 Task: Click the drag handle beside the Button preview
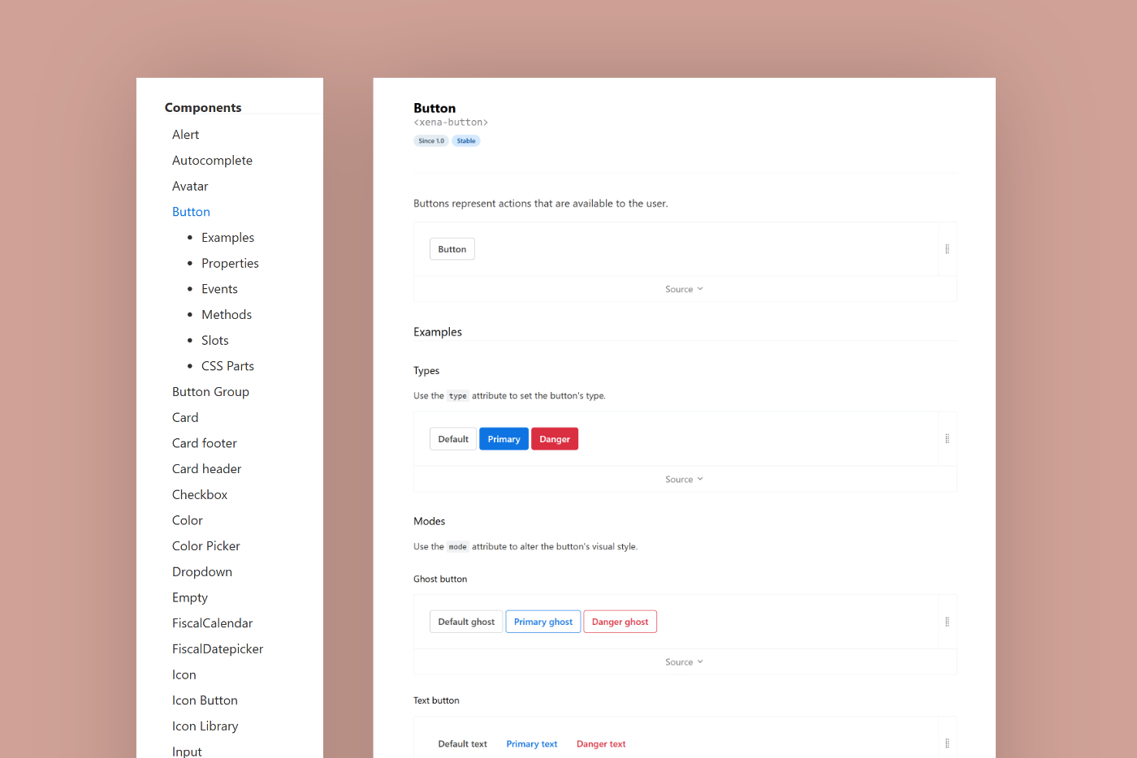[x=947, y=249]
